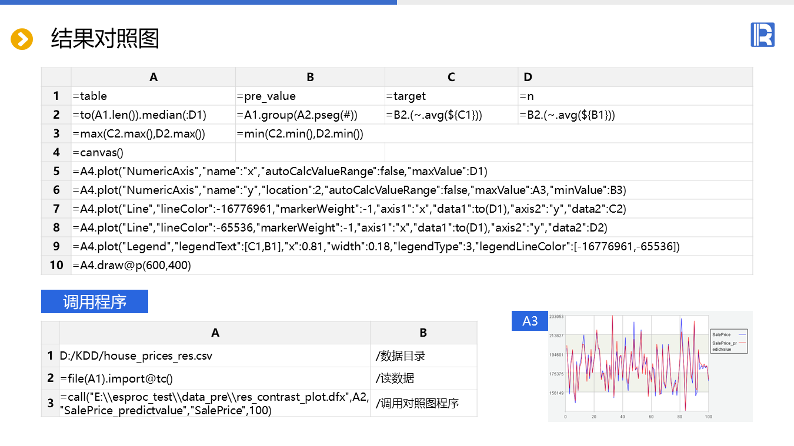Click the =canvas() cell

[x=153, y=152]
